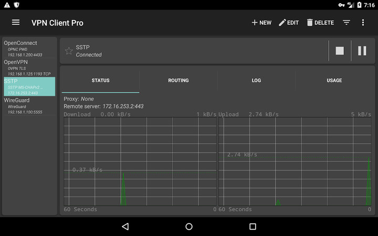This screenshot has height=236, width=378.
Task: Select the OpenVPN profile
Action: click(x=29, y=68)
